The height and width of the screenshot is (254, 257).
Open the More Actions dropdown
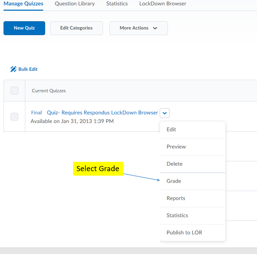point(138,28)
